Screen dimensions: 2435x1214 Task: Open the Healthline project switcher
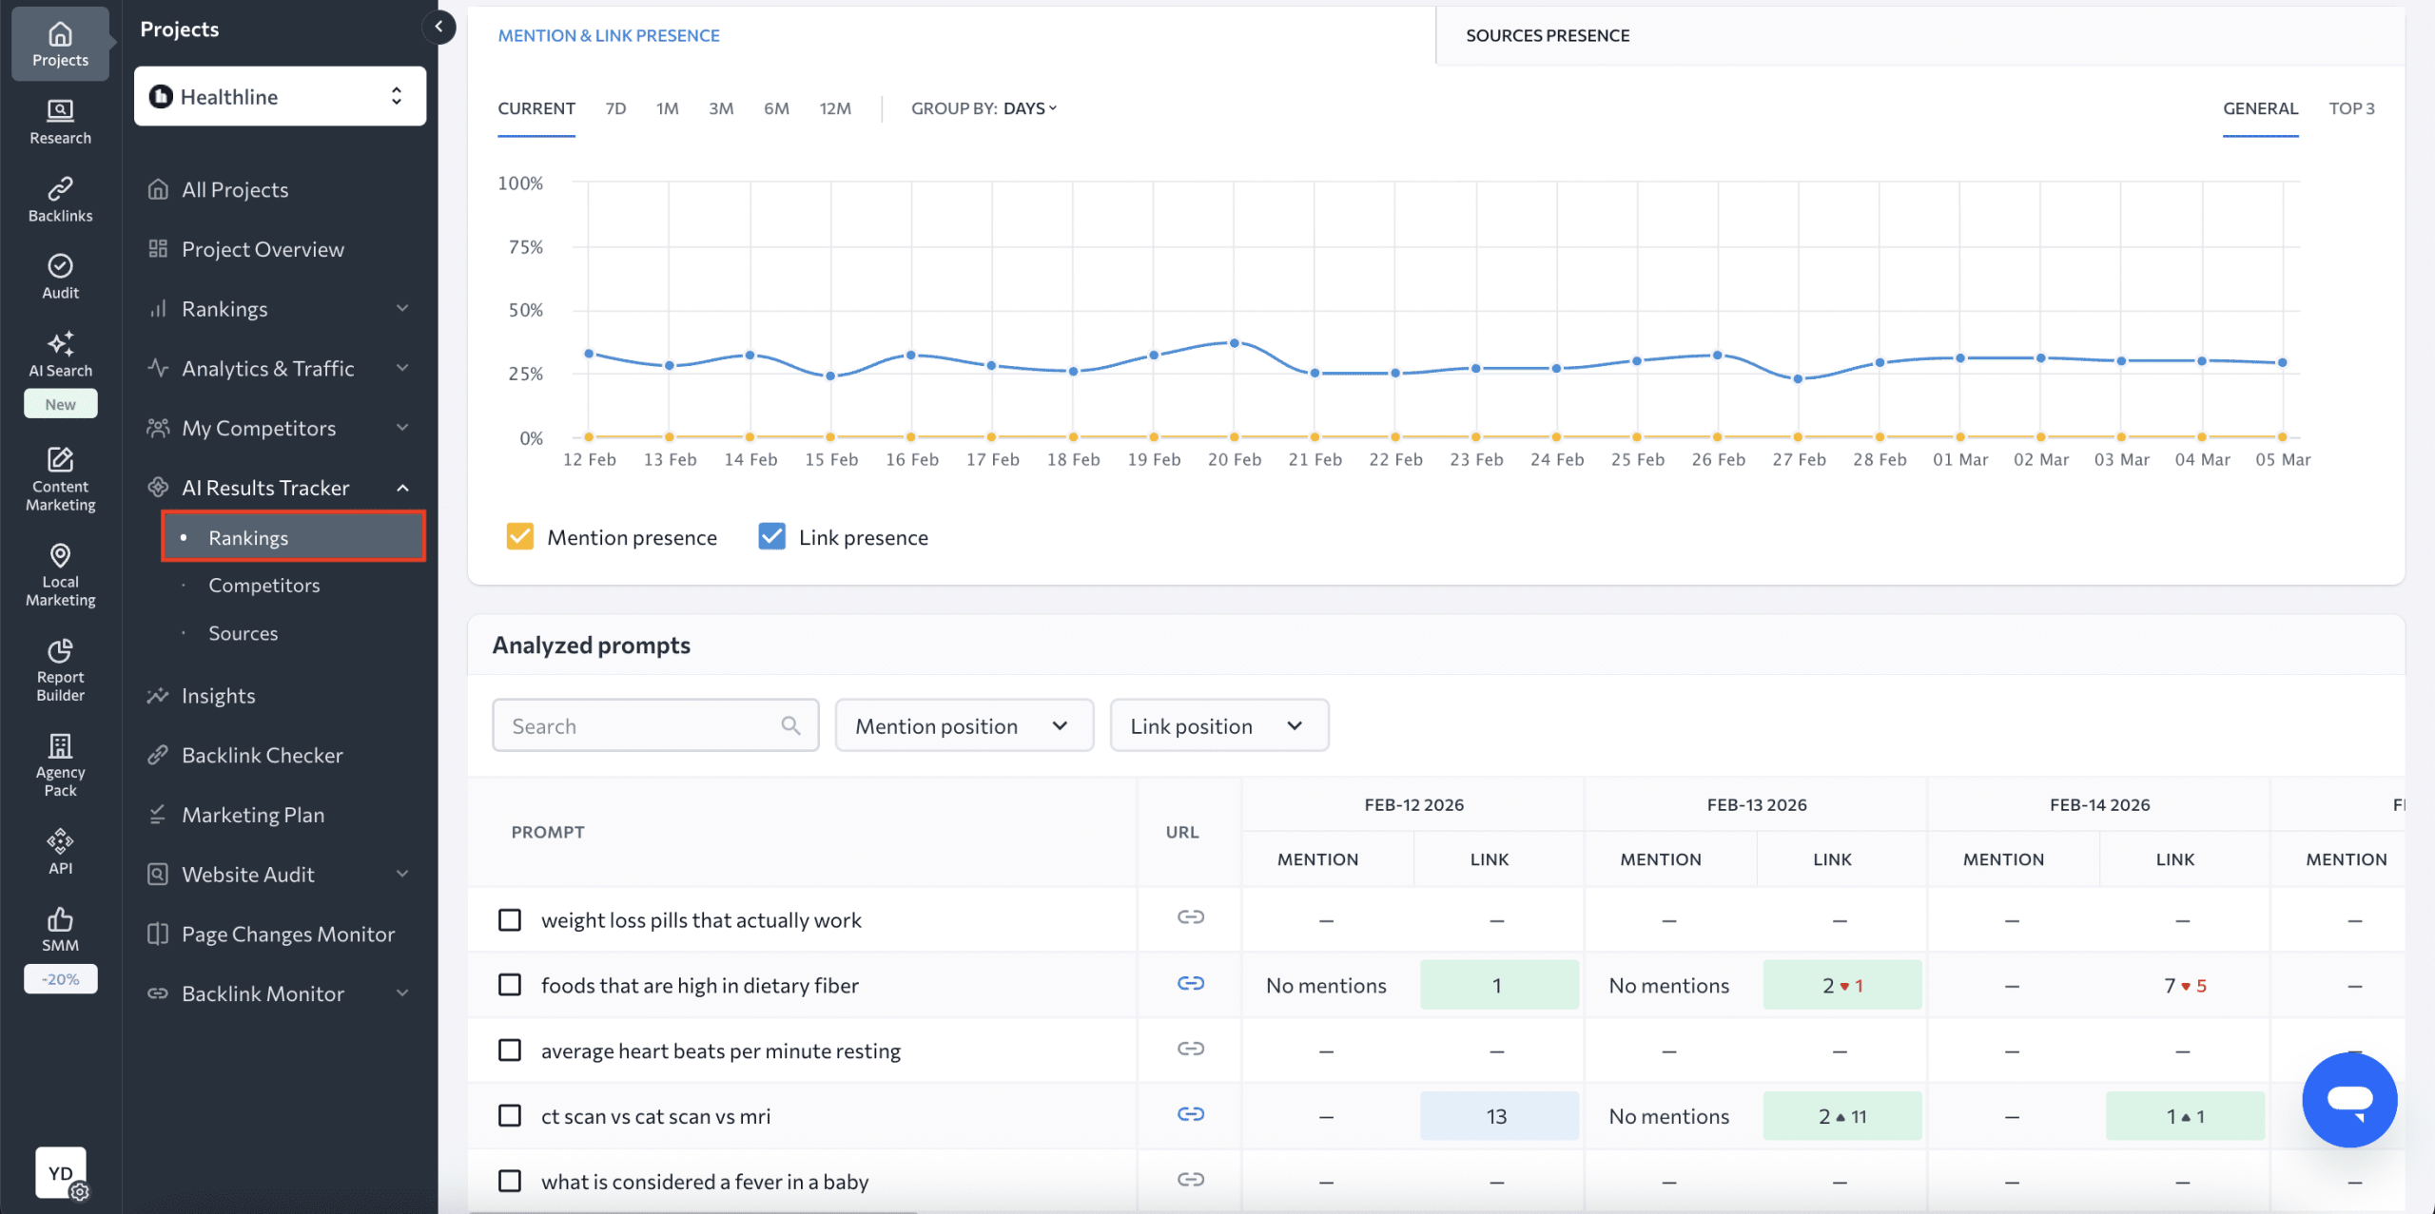[278, 95]
